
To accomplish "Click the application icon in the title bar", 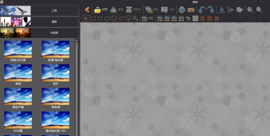I will pos(2,2).
